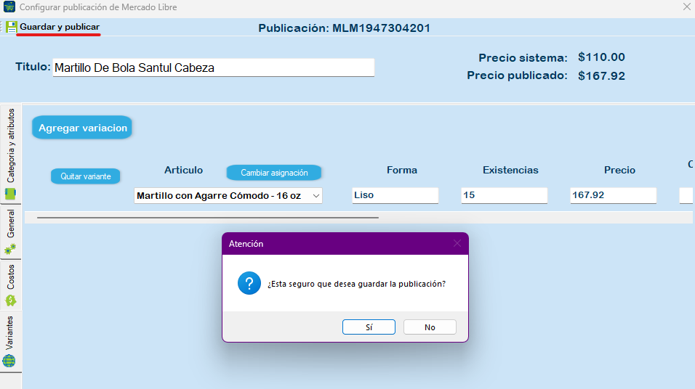This screenshot has height=389, width=695.
Task: Click the app logo in title bar
Action: coord(8,7)
